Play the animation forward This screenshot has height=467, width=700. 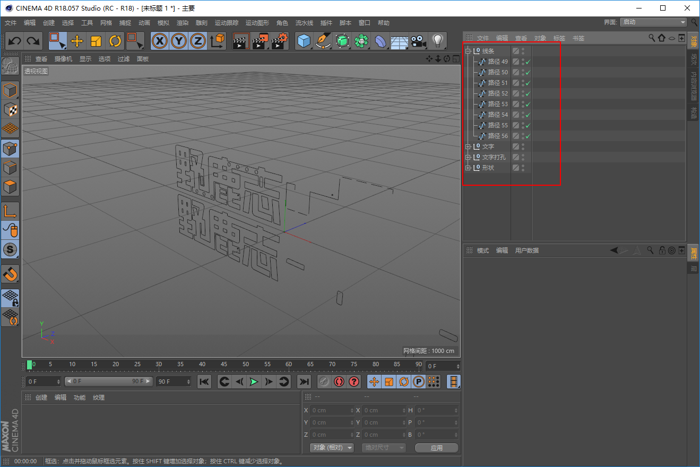point(254,382)
